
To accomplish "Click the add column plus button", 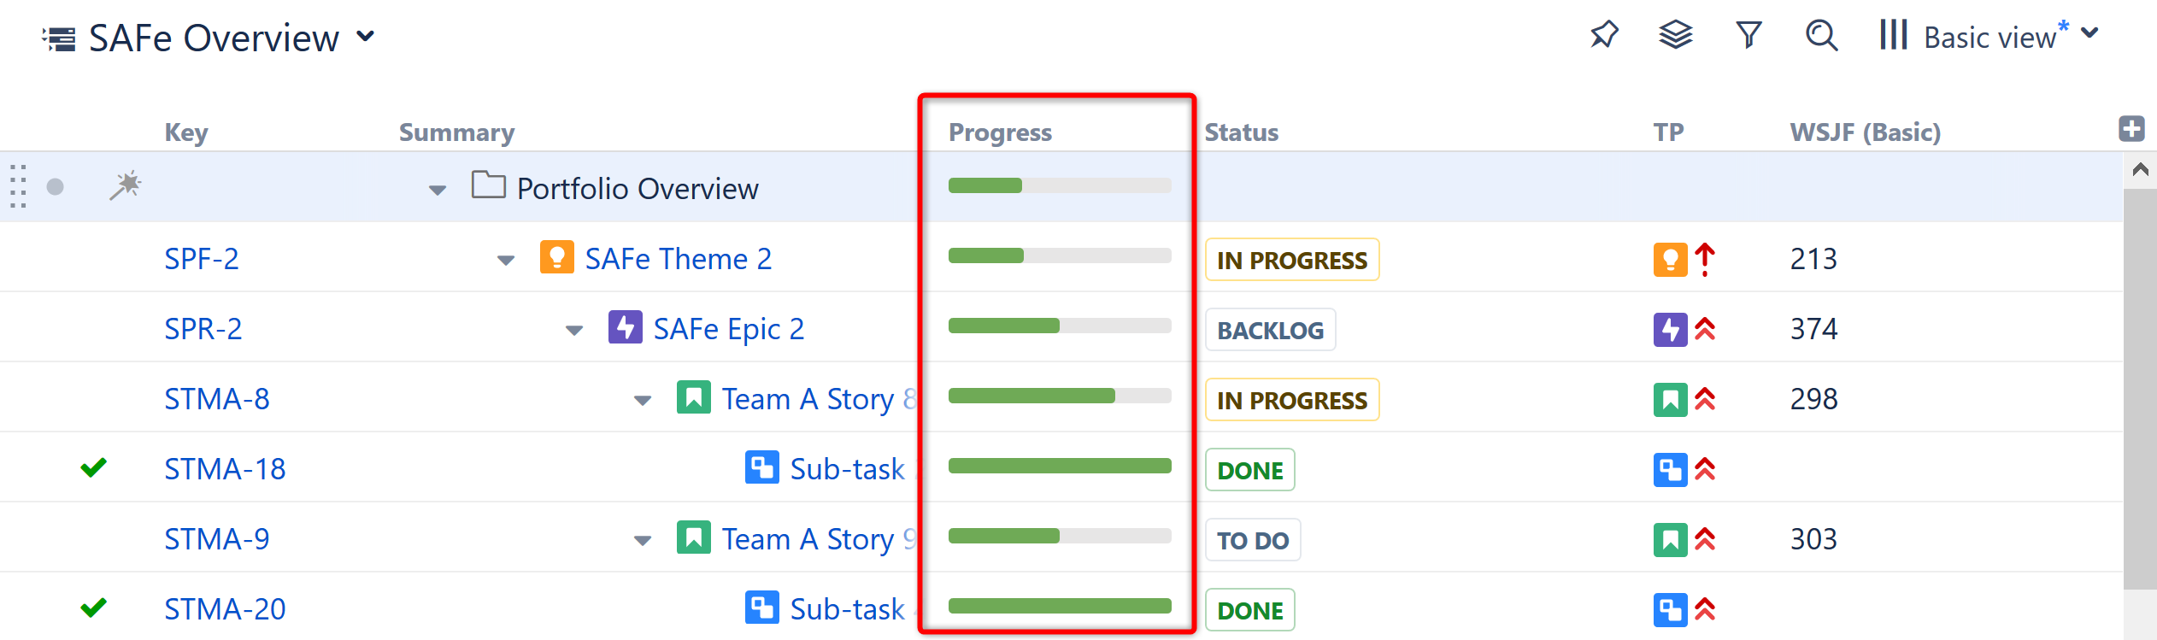I will click(2133, 128).
